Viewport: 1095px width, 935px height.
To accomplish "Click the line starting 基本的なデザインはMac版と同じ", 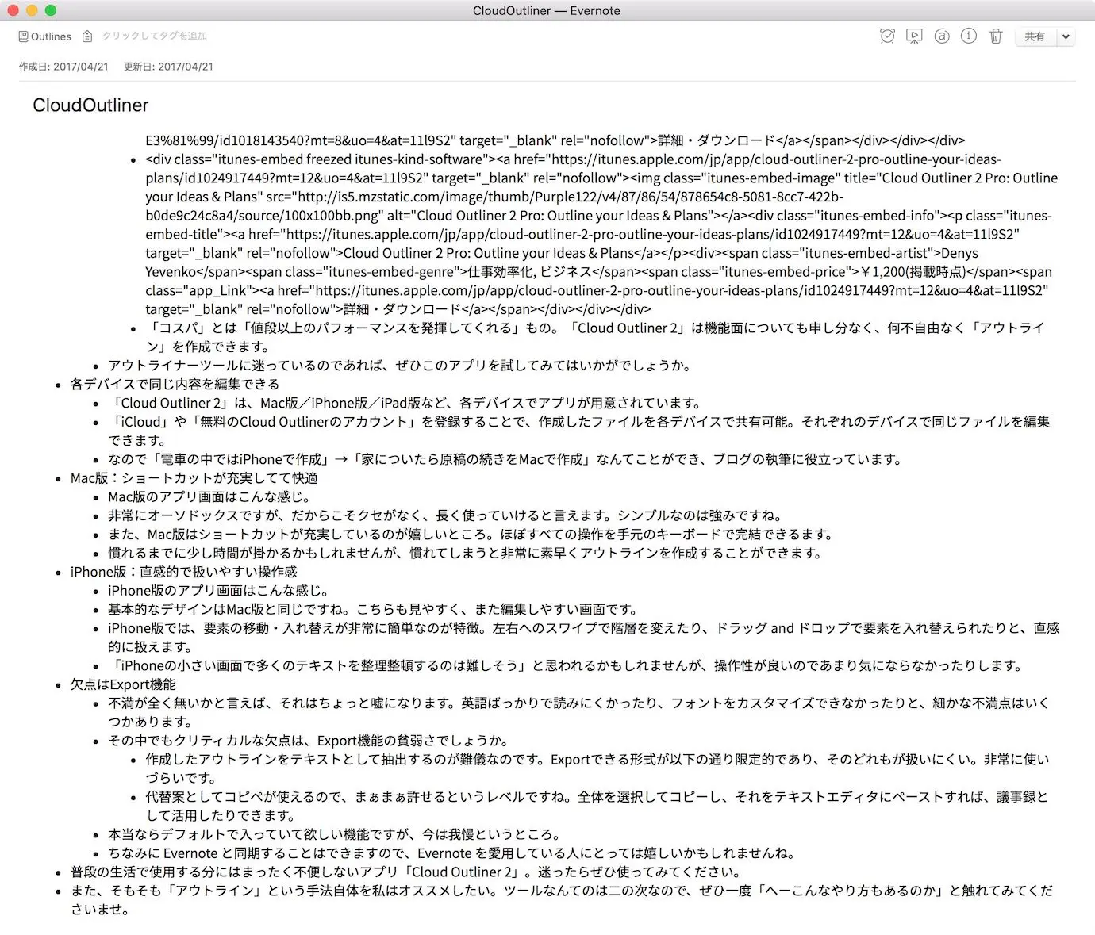I will point(374,609).
